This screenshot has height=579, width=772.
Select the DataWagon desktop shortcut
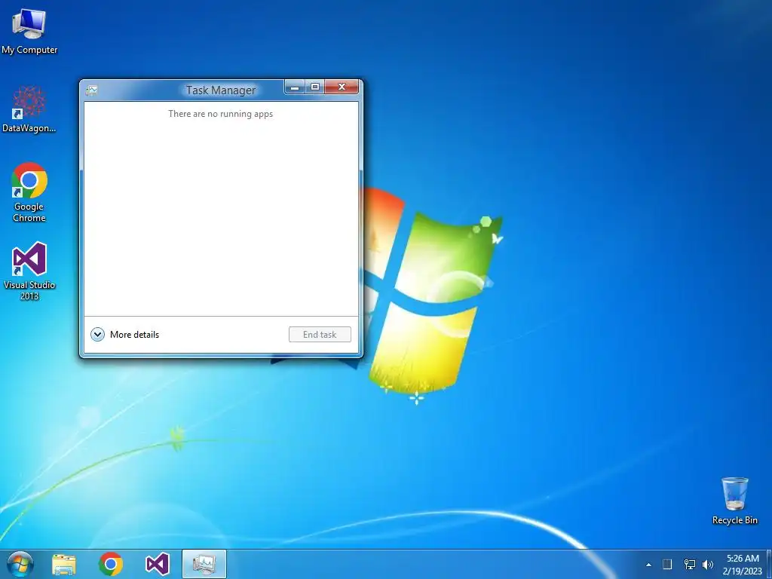pos(29,109)
